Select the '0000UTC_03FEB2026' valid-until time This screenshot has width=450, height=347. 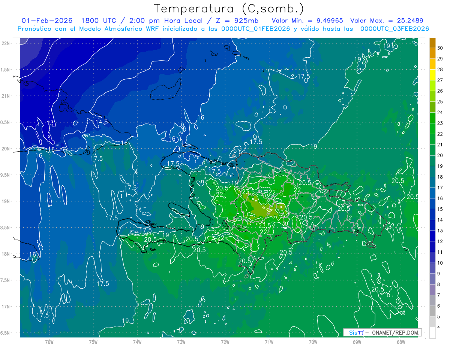(x=394, y=29)
